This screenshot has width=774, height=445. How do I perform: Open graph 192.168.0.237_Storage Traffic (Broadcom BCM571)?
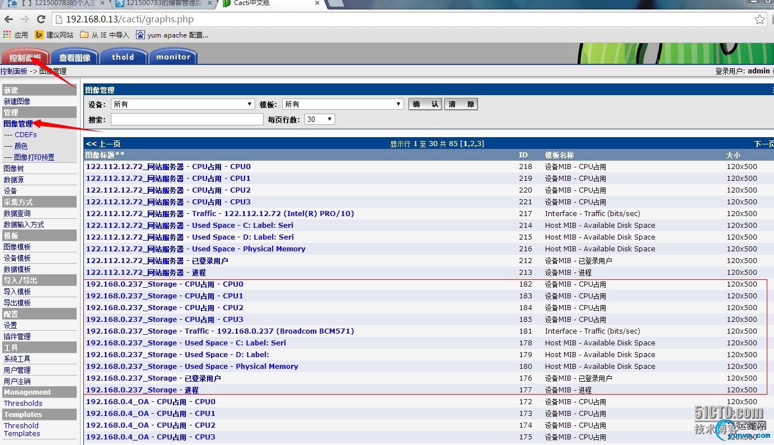220,331
